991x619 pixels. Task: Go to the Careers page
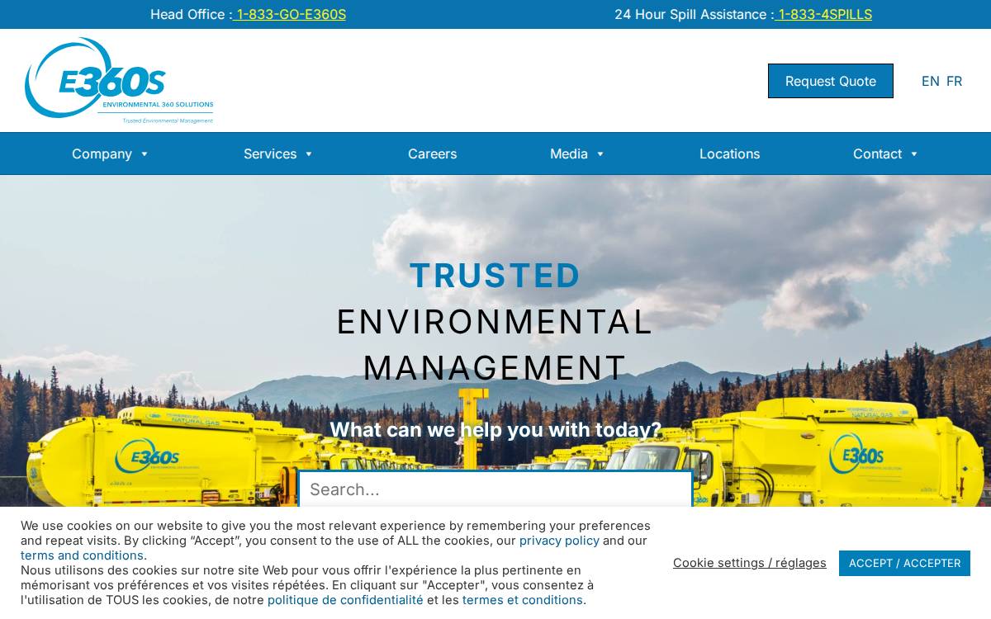pyautogui.click(x=432, y=154)
